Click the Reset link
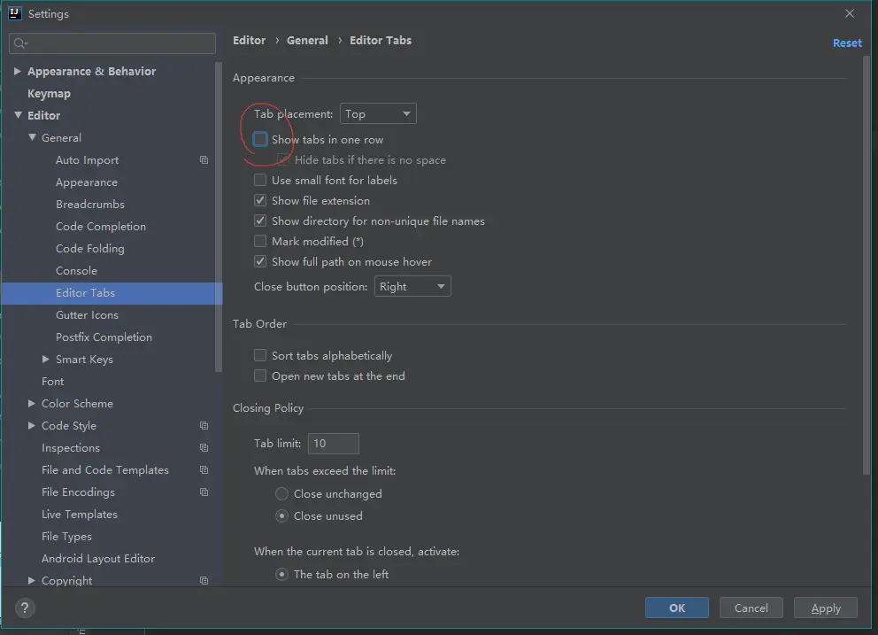Screen dimensions: 878x635 (x=847, y=43)
